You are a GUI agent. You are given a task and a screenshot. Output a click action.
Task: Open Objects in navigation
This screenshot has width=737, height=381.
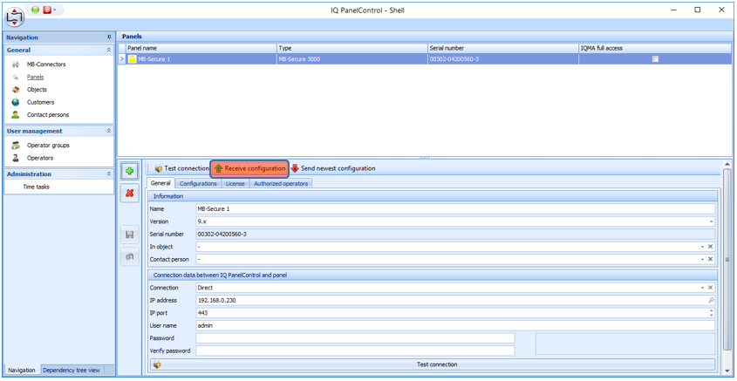point(37,90)
